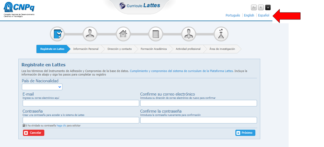The height and width of the screenshot is (147, 324).
Task: Open the País de Nacionalidad dropdown
Action: (x=42, y=87)
